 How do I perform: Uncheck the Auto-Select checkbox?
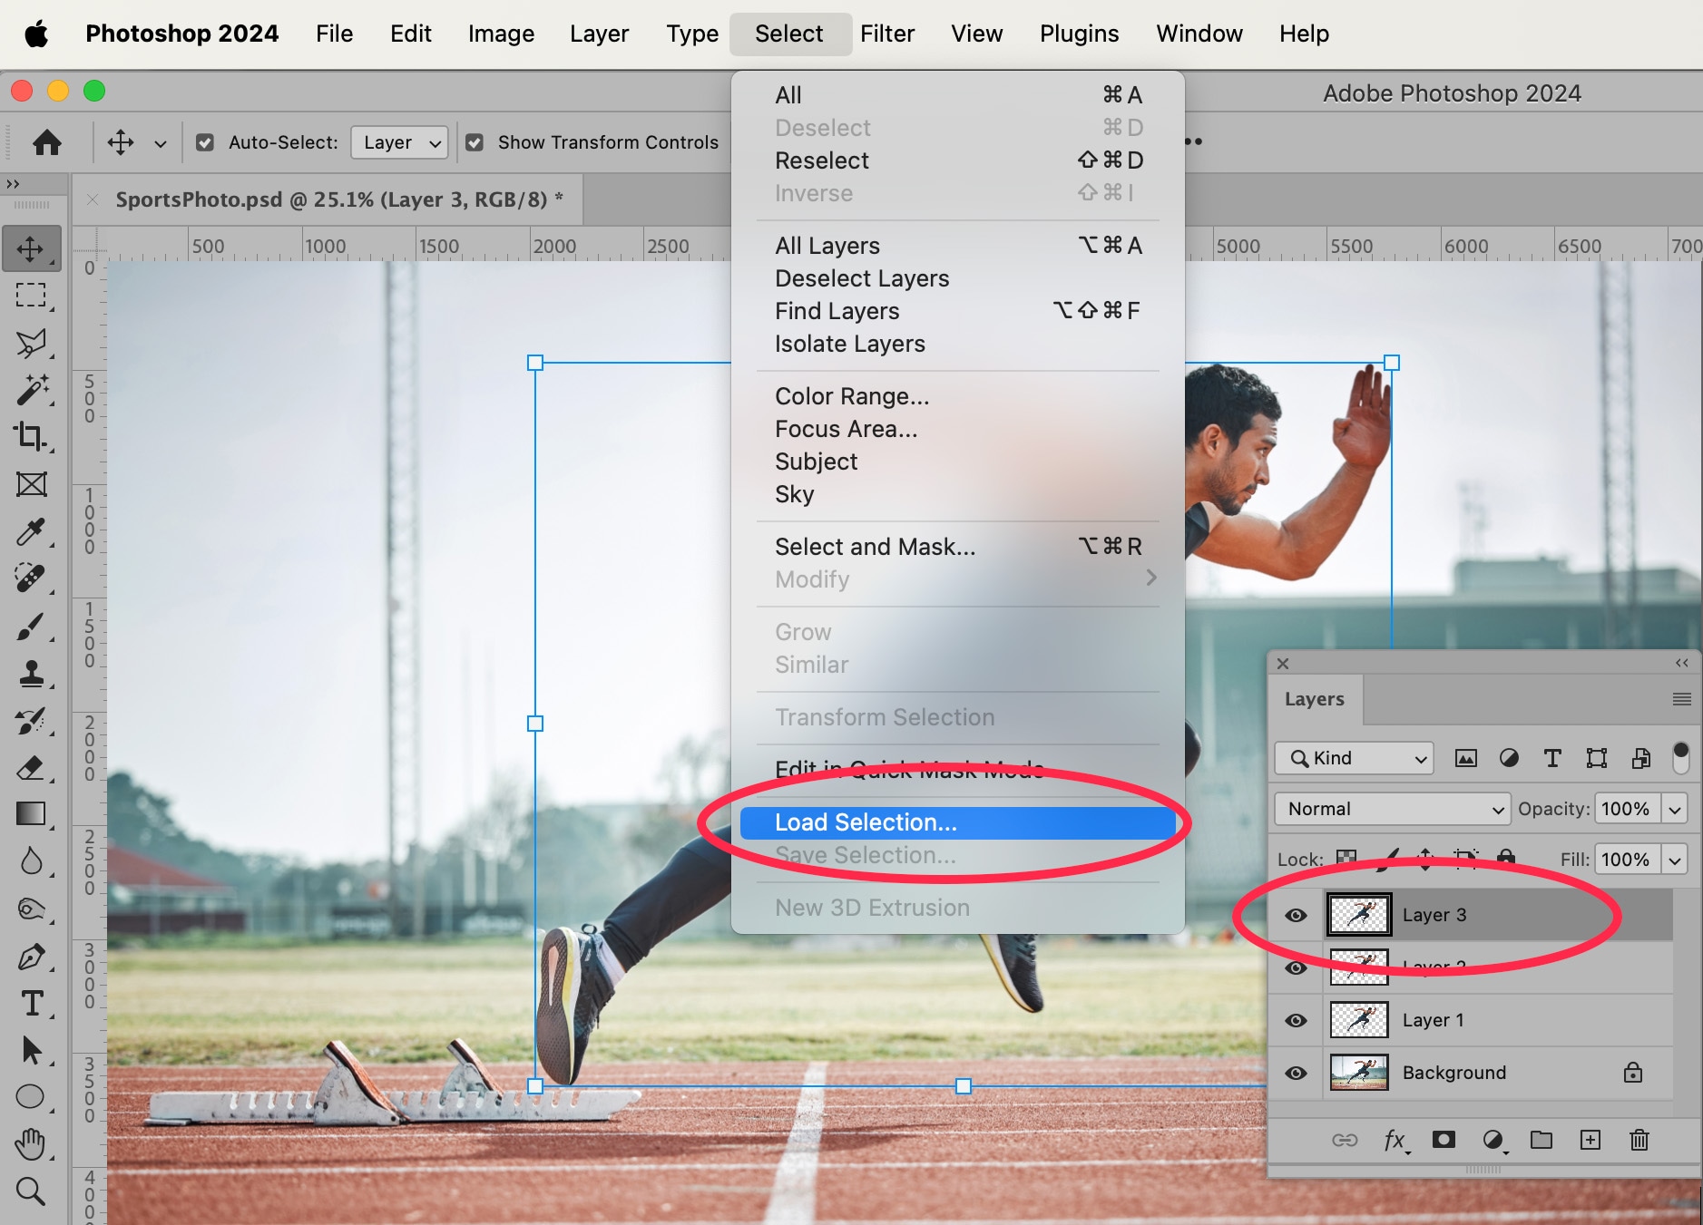tap(206, 142)
